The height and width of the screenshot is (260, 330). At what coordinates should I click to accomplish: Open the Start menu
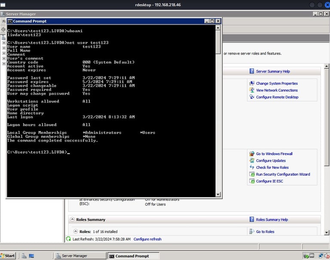8,256
